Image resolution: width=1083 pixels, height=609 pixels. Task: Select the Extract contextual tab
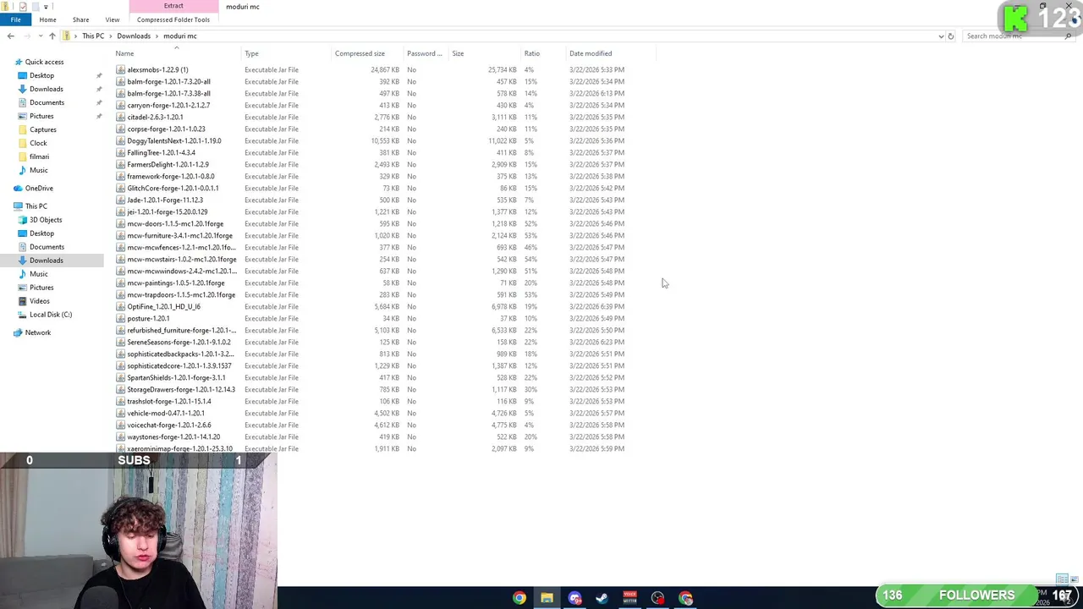point(173,6)
